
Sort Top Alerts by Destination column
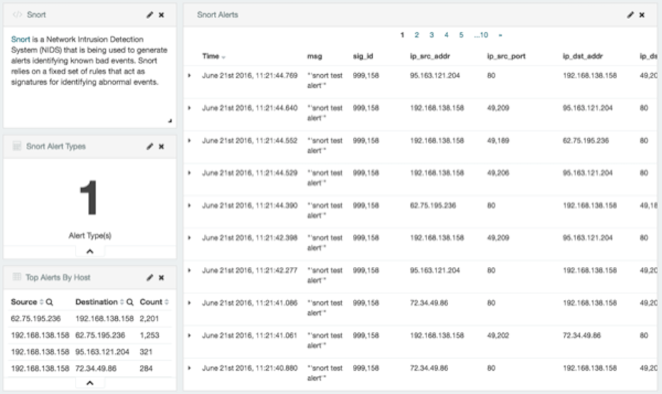(x=122, y=302)
